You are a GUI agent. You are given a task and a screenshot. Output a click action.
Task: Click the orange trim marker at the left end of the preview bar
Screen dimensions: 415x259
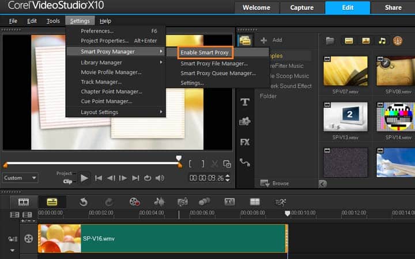(x=5, y=166)
